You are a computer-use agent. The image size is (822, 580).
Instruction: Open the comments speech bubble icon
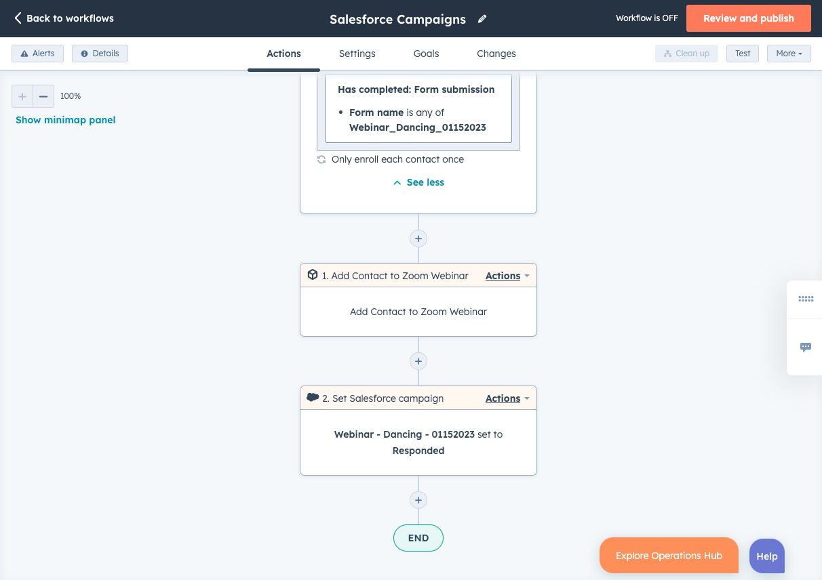pos(805,347)
